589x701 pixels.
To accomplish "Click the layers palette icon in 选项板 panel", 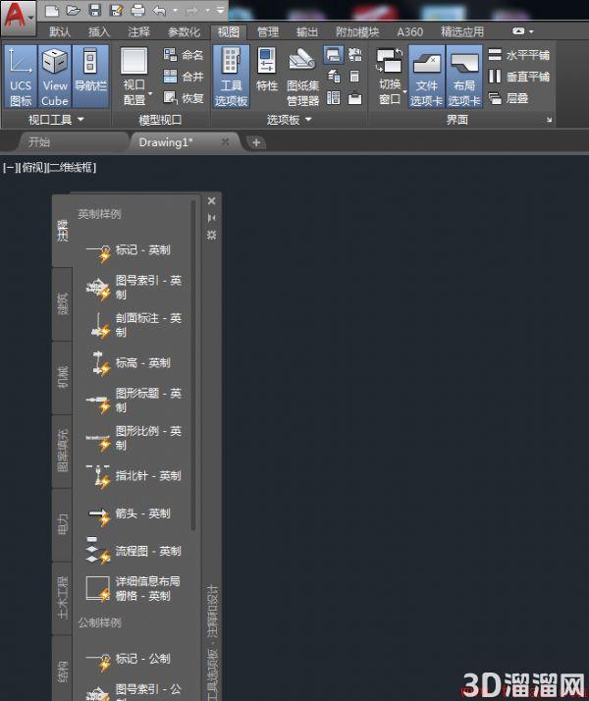I will pos(334,77).
